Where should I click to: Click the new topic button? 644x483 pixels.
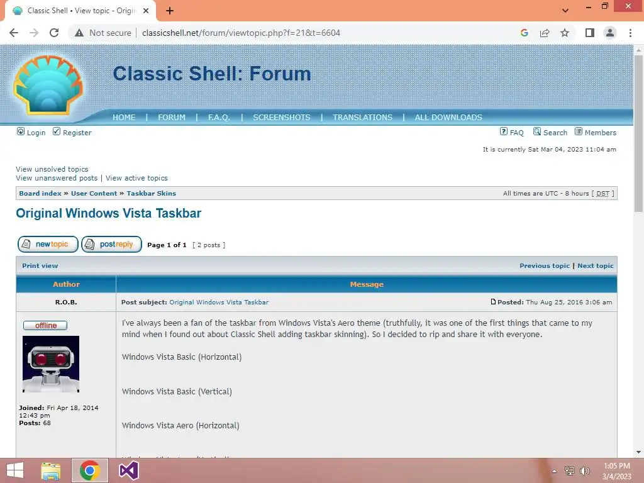pos(48,245)
